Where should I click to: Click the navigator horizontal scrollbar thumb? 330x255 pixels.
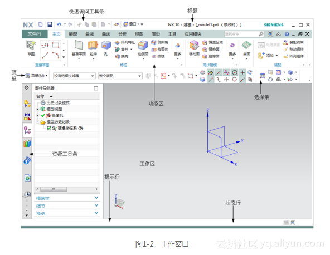click(x=54, y=189)
